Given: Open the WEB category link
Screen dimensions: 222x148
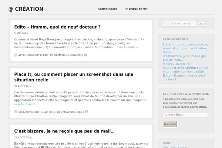Looking at the screenshot, I should pos(80,112).
